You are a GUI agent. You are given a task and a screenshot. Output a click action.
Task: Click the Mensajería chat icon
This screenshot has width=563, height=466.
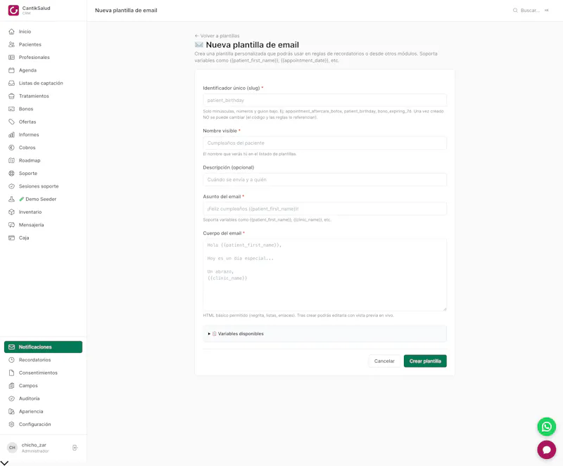click(x=11, y=225)
